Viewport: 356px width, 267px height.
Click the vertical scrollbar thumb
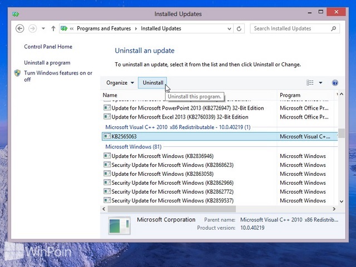point(341,133)
